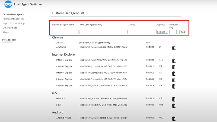The width and height of the screenshot is (217, 122).
Task: Click the User Agent Switcher title text
Action: point(28,4)
